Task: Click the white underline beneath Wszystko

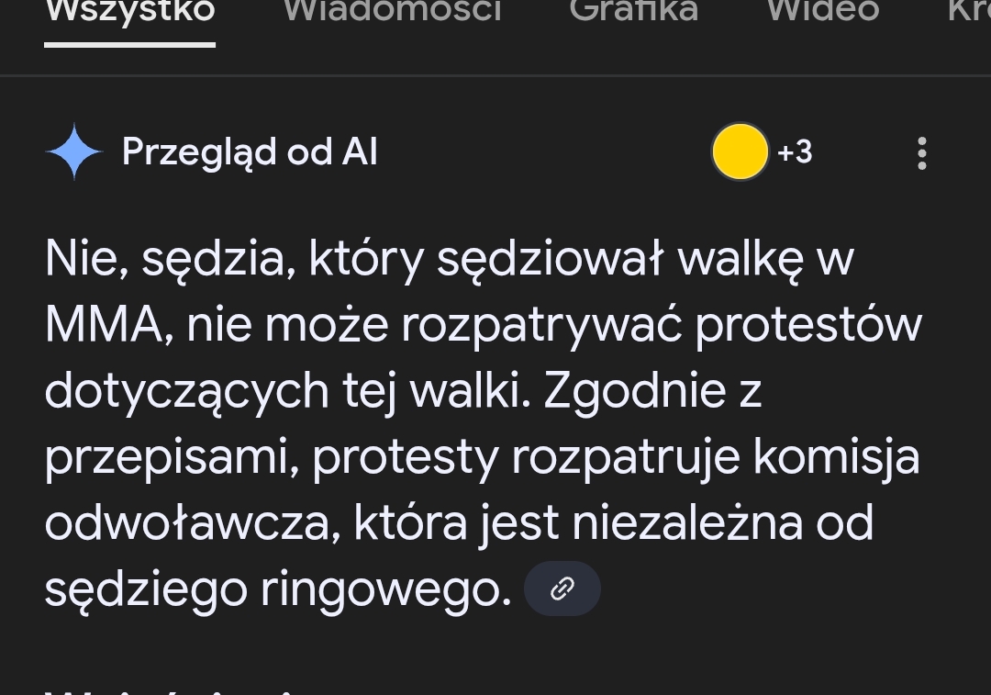Action: point(129,44)
